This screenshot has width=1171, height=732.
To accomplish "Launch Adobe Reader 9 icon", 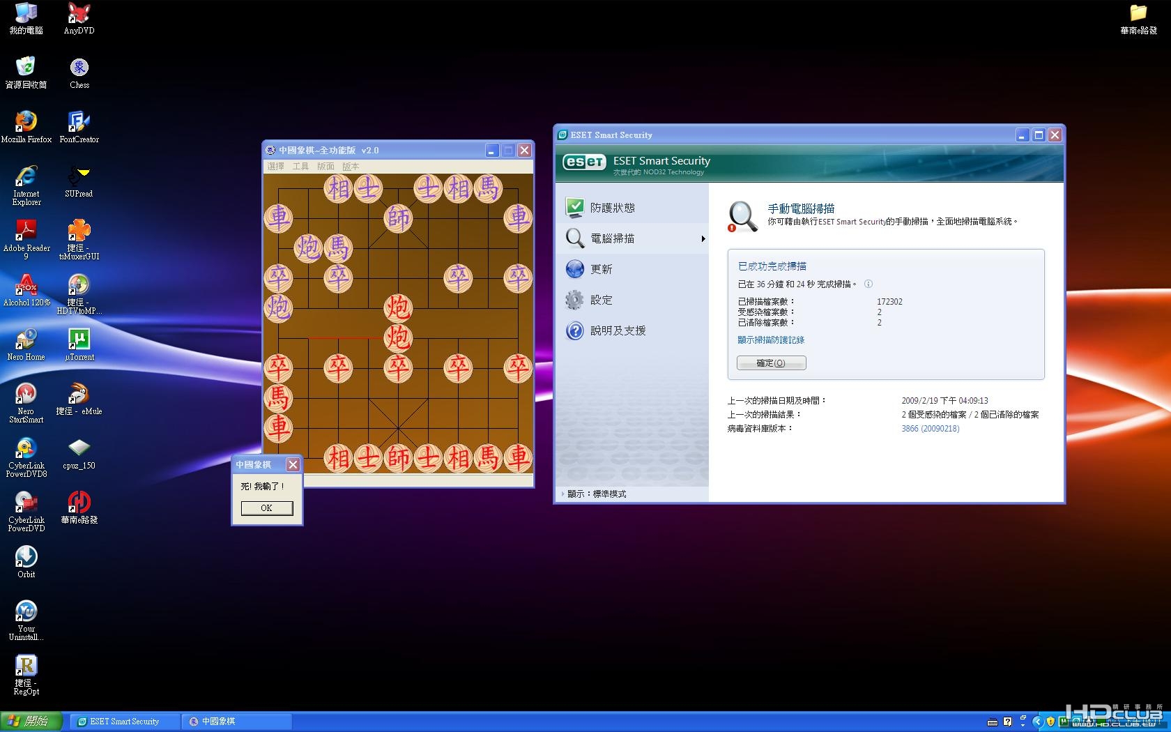I will [26, 240].
